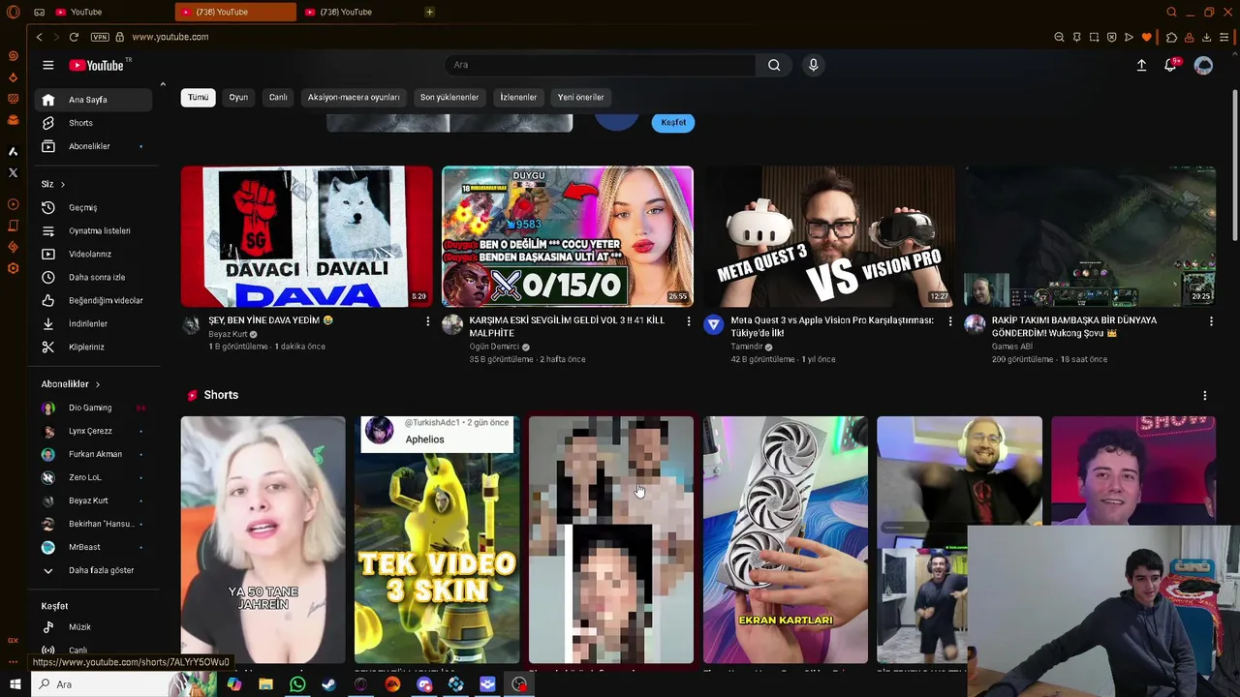Viewport: 1240px width, 697px height.
Task: Open Geçmiş in the sidebar
Action: point(93,207)
